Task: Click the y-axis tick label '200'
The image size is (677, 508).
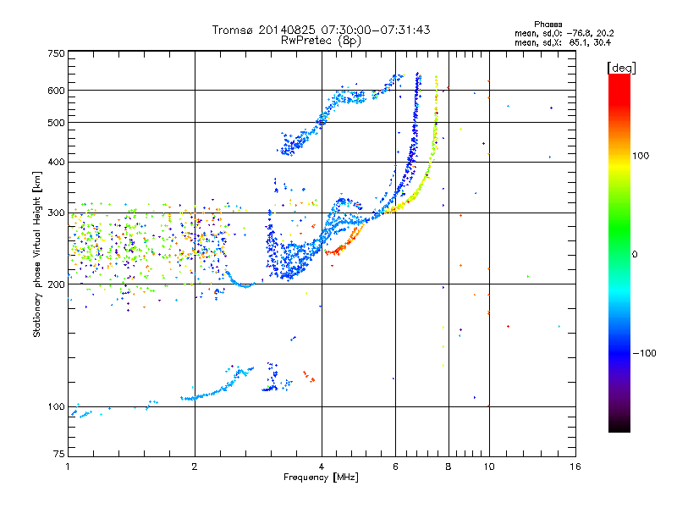Action: point(56,284)
